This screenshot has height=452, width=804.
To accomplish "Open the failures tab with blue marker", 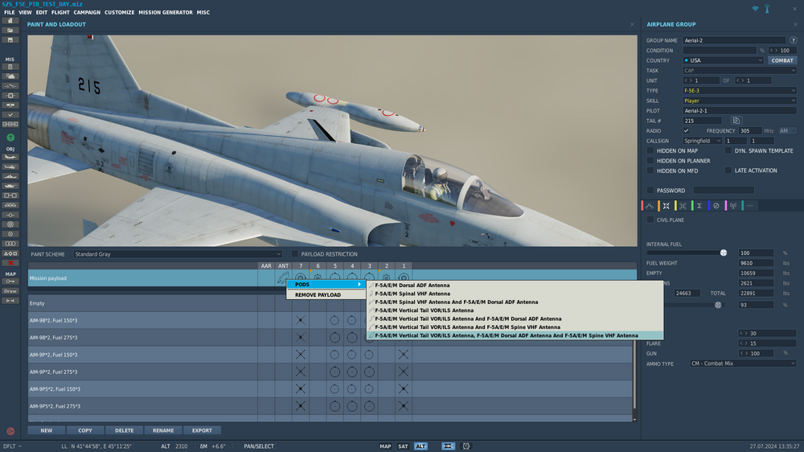I will click(x=716, y=206).
